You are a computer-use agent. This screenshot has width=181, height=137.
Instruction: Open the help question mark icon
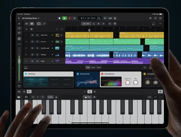pyautogui.click(x=155, y=18)
